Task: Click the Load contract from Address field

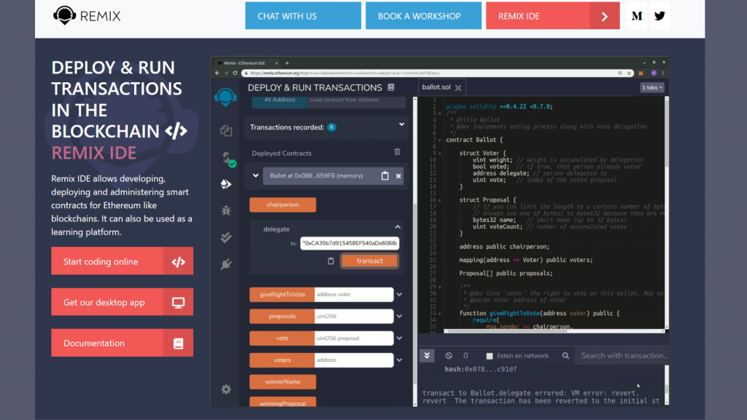Action: click(357, 101)
